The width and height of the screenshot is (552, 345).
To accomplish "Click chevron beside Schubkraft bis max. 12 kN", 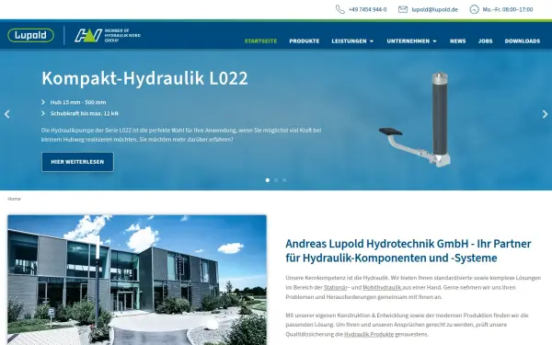I will click(43, 113).
